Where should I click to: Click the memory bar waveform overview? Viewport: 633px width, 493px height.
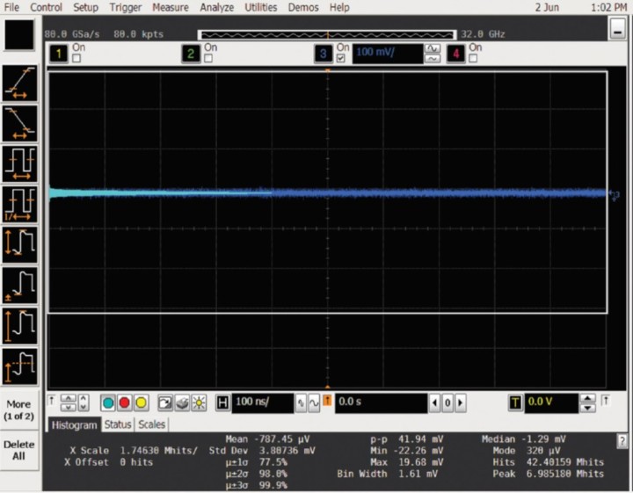(327, 34)
